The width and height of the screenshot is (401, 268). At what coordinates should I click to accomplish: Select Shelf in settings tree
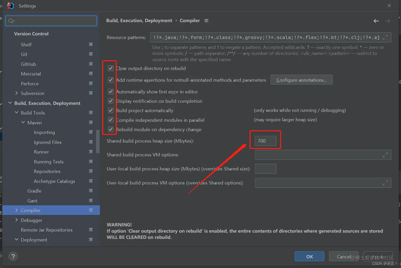coord(26,45)
